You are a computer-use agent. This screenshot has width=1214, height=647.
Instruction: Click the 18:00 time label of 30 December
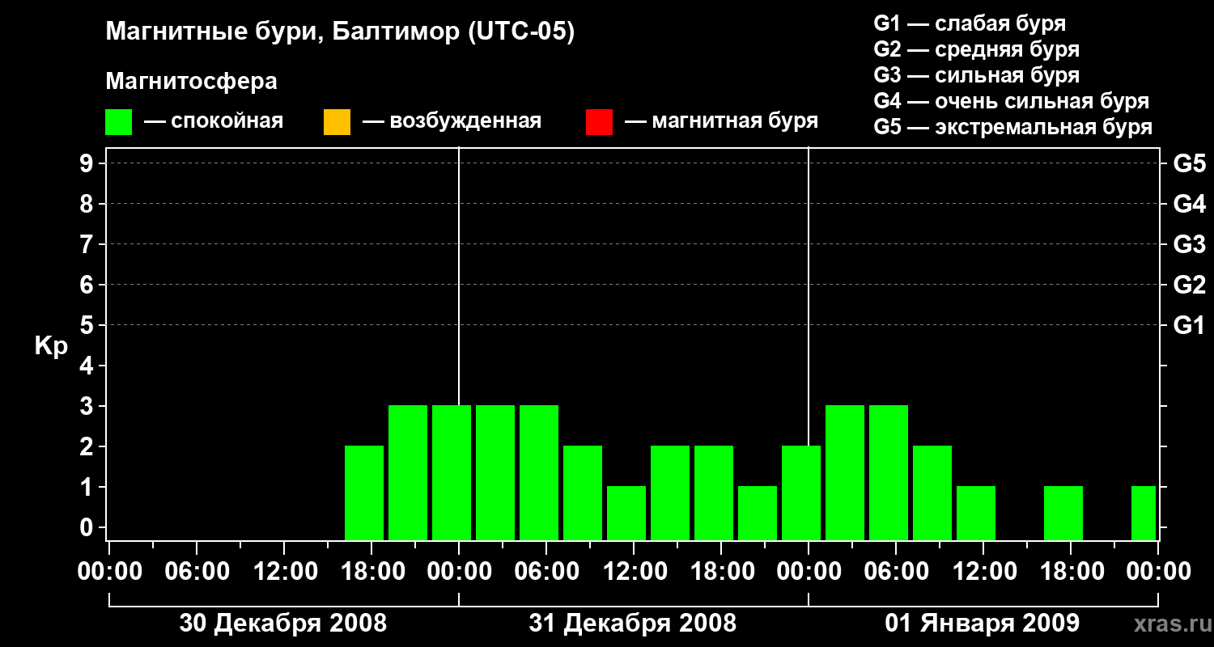pyautogui.click(x=371, y=572)
